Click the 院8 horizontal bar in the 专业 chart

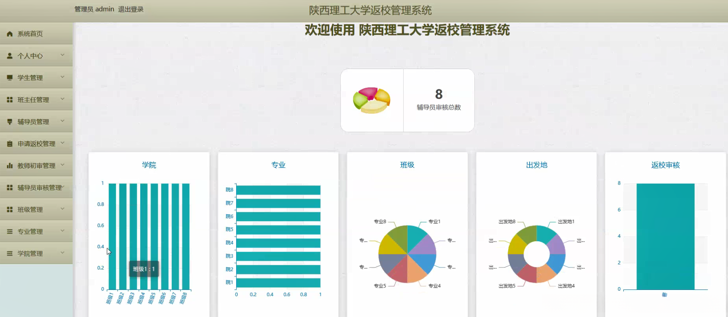pyautogui.click(x=278, y=190)
